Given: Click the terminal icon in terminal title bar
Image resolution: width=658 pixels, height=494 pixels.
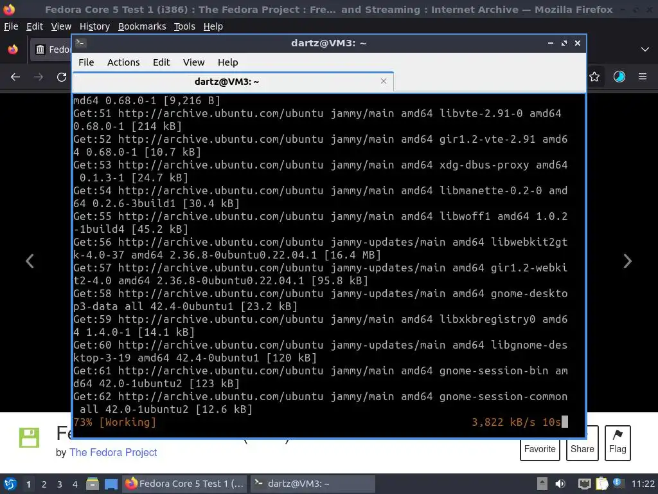Looking at the screenshot, I should pyautogui.click(x=81, y=43).
